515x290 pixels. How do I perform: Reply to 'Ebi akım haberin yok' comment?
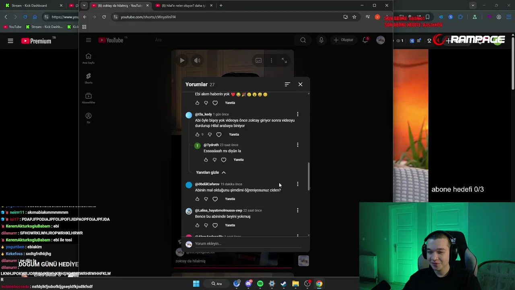tap(230, 103)
